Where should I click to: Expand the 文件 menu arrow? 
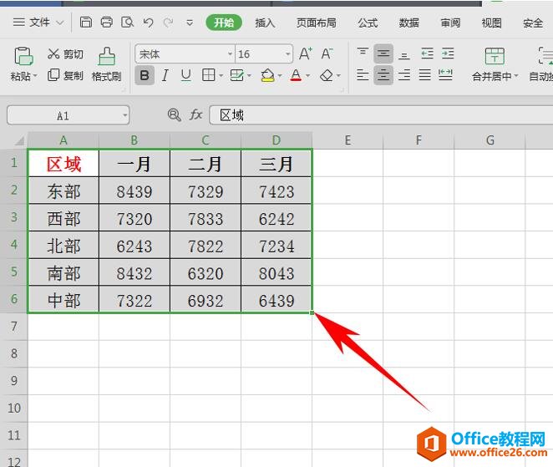(60, 23)
